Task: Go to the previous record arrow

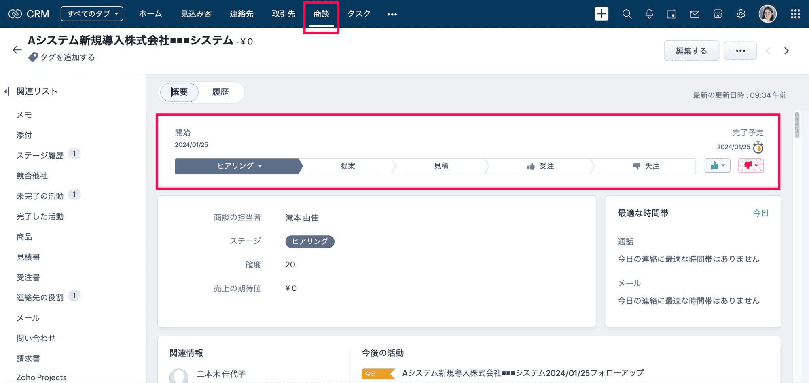Action: (768, 51)
